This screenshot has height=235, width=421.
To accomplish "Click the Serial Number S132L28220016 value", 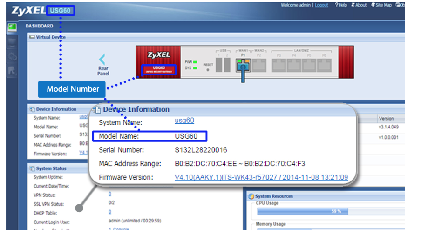I will coord(201,150).
